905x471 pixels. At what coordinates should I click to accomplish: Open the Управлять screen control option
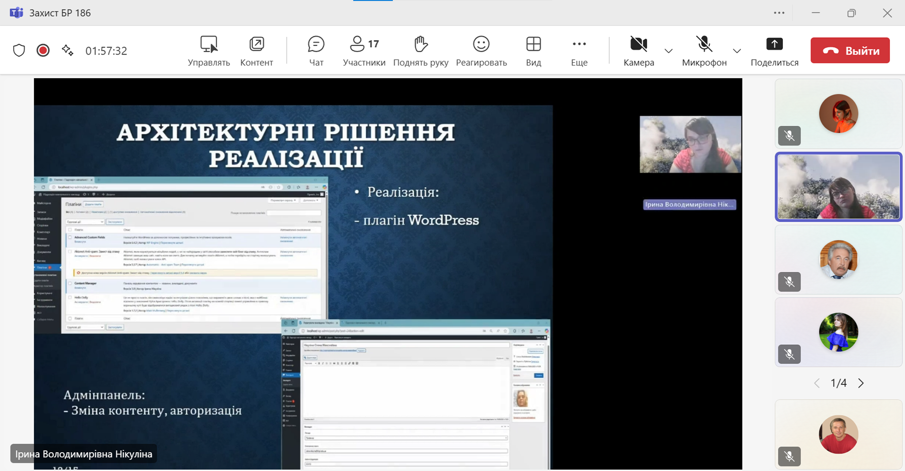click(x=208, y=51)
